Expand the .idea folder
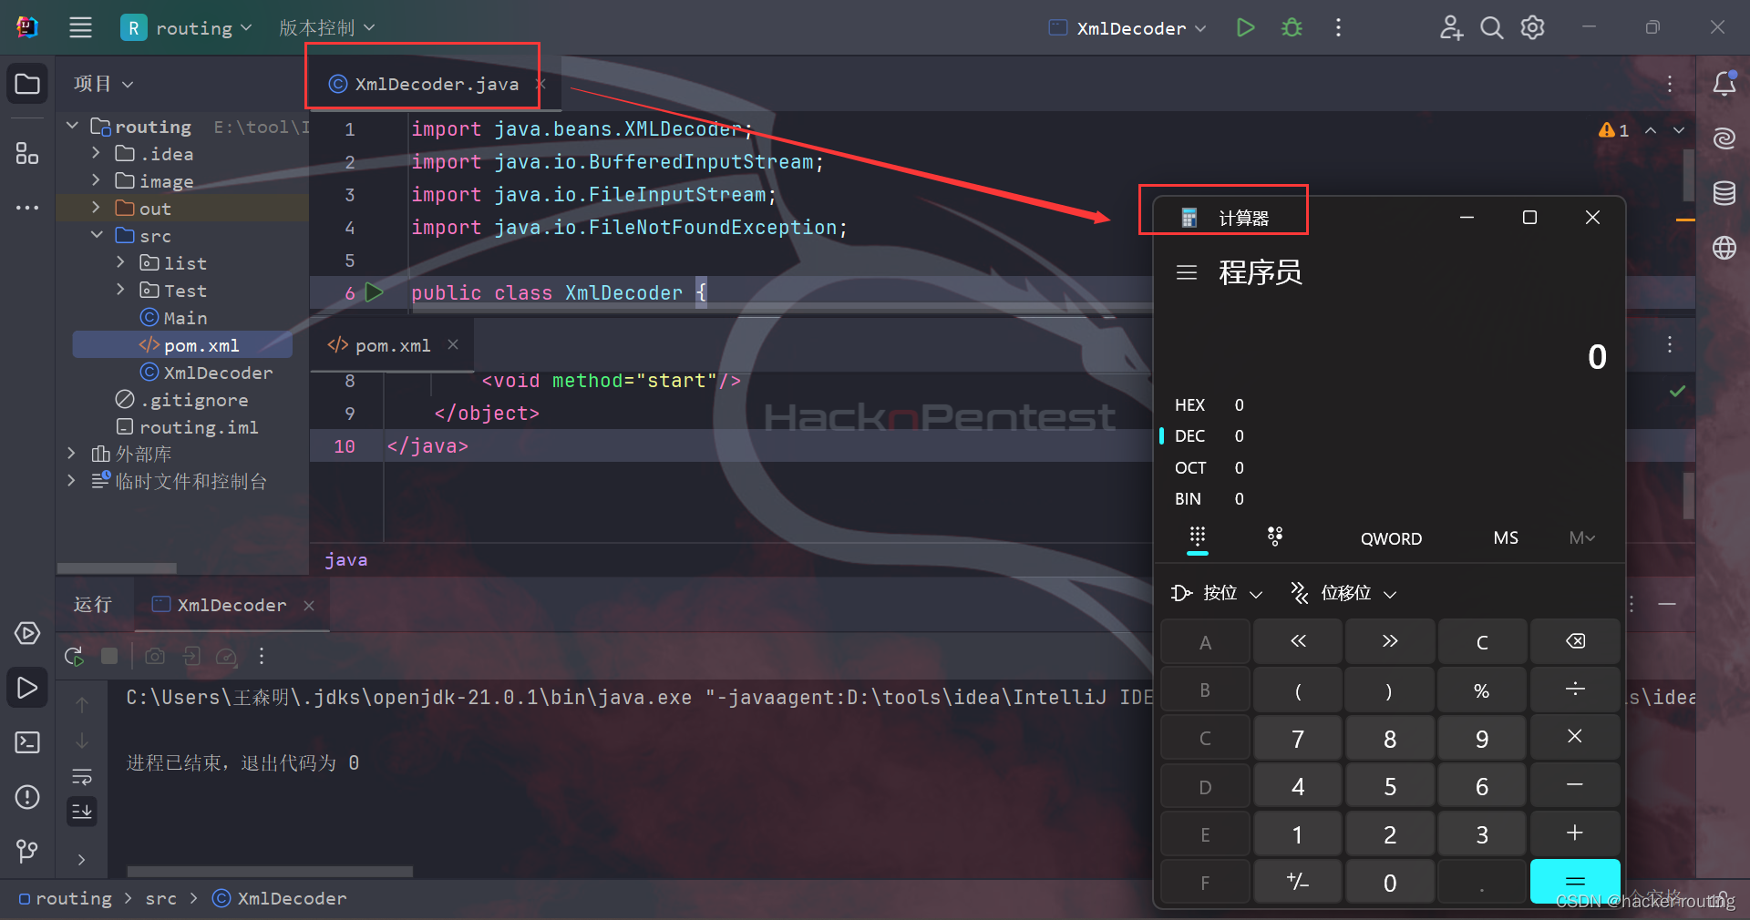The image size is (1750, 920). point(96,153)
